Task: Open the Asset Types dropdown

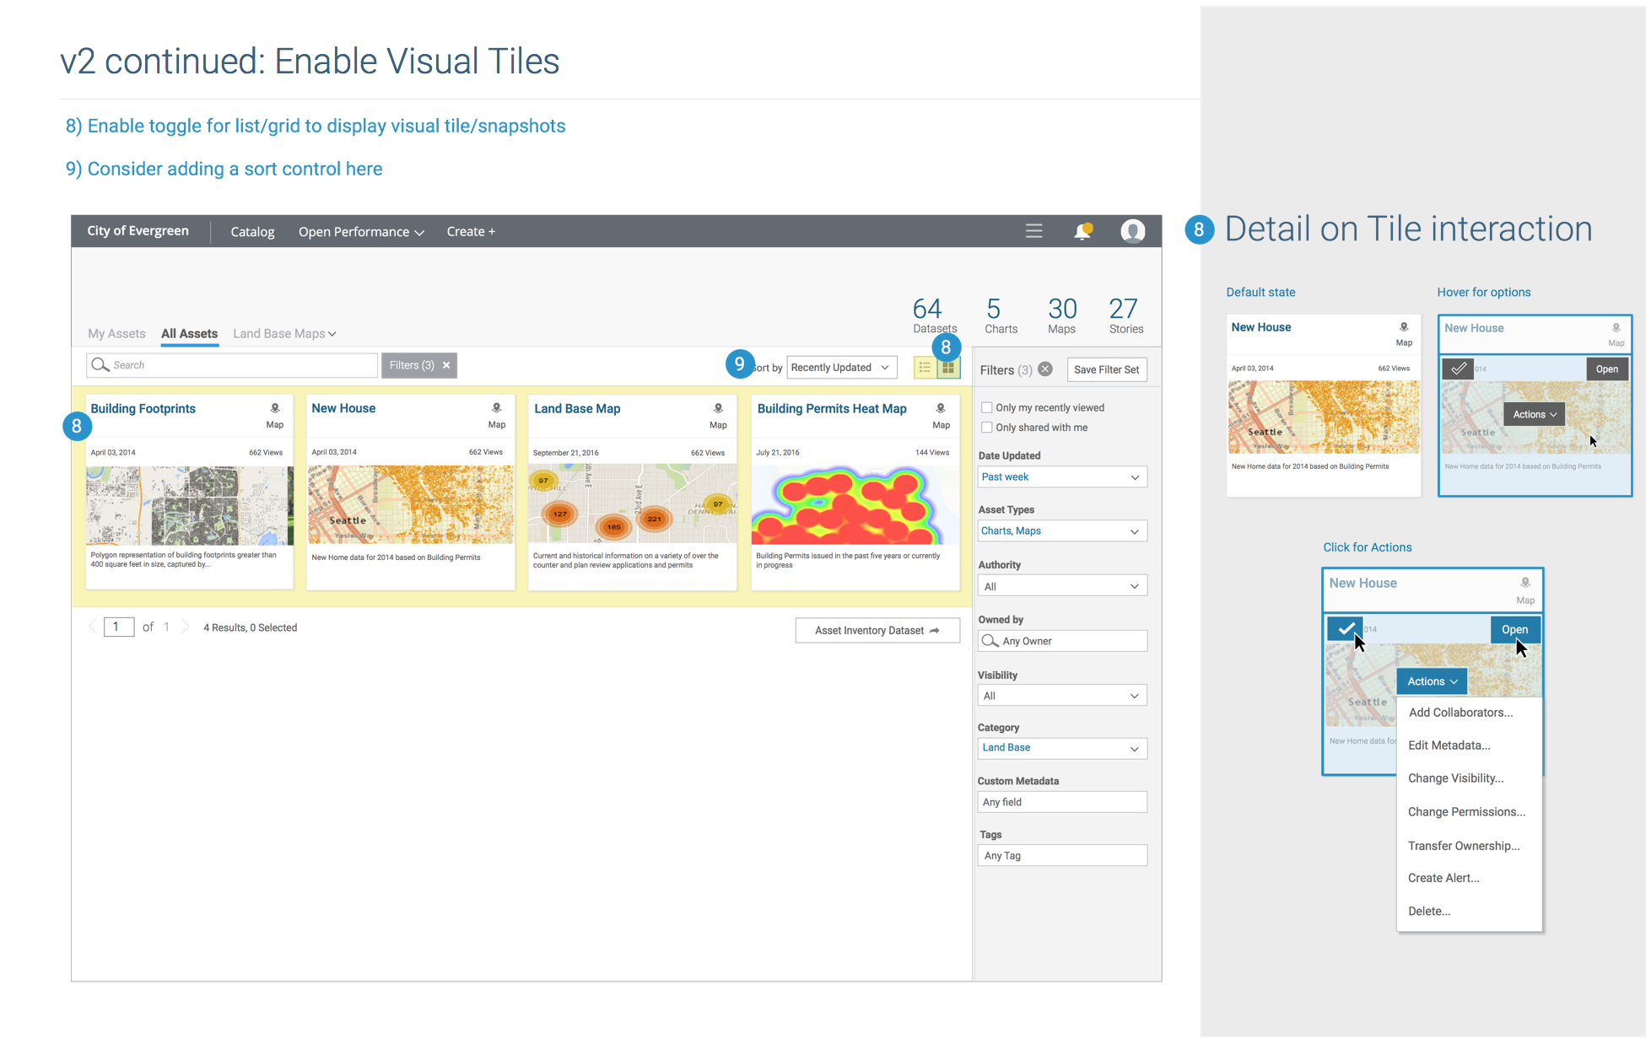Action: 1061,531
